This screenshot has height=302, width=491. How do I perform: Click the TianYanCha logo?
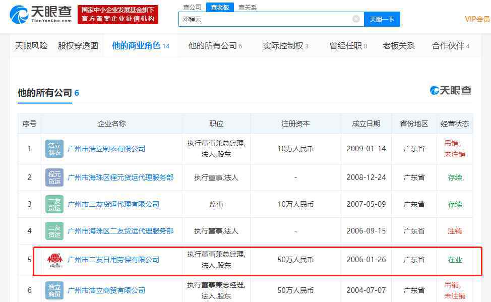[41, 15]
